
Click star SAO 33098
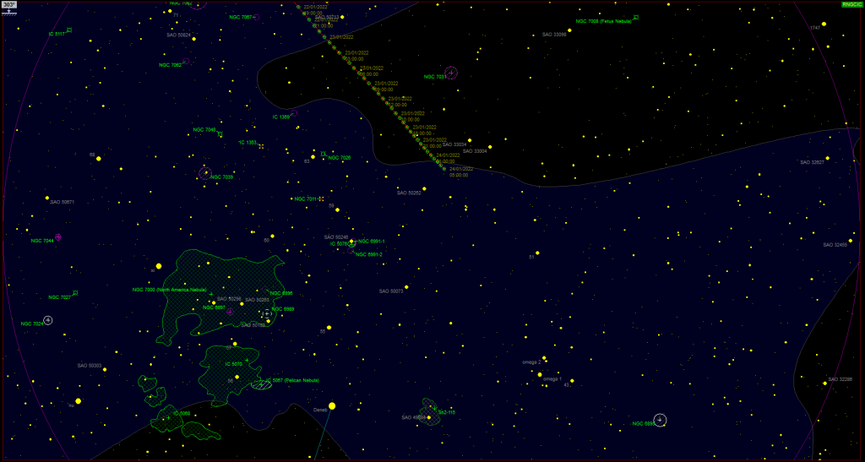click(569, 30)
